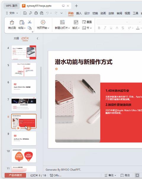
Task: Toggle Italic formatting
Action: 105,28
